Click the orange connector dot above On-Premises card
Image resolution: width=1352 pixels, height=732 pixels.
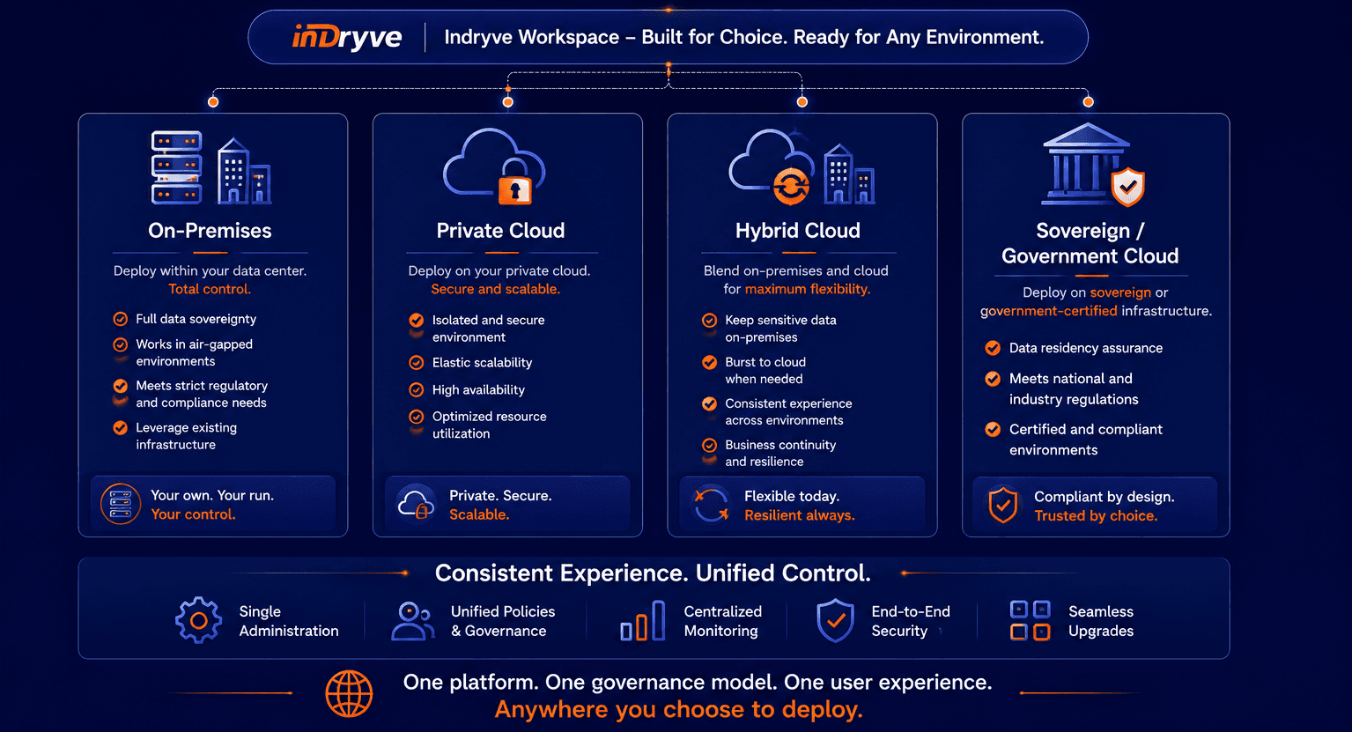click(x=213, y=102)
